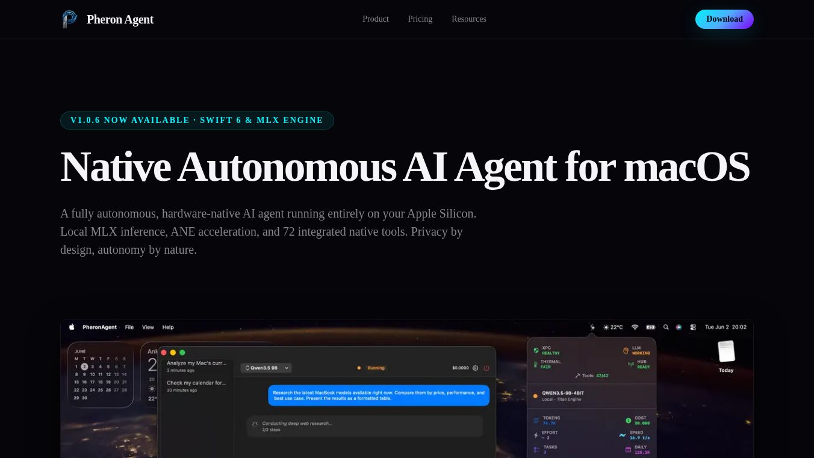
Task: Click the READY status under Hub
Action: pos(644,367)
